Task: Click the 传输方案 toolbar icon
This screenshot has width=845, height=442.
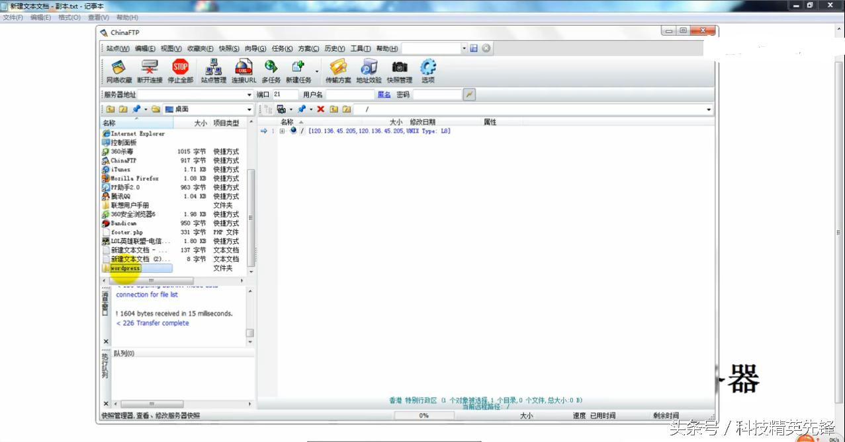Action: pos(338,71)
